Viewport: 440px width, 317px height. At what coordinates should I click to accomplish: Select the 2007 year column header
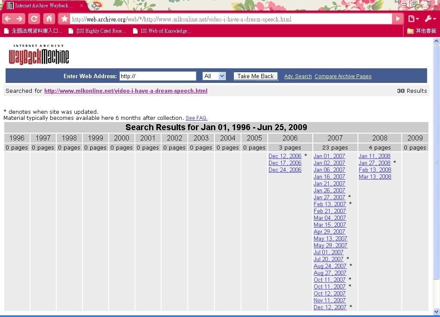335,138
